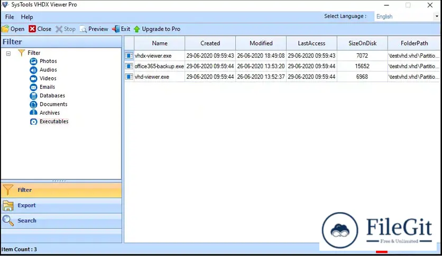Viewport: 442px width, 256px height.
Task: Select the Emails tree item label
Action: [48, 87]
